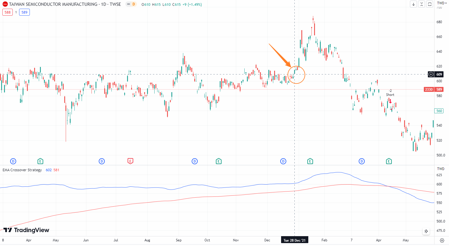Open the TradingView logo link
This screenshot has height=246, width=449.
coord(27,230)
